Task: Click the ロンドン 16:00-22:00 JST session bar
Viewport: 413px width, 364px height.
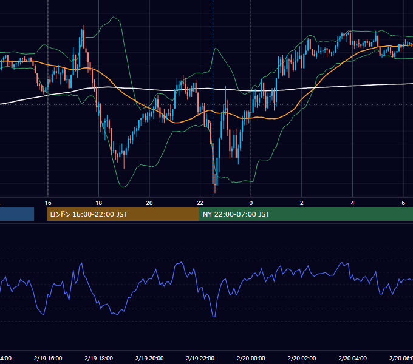Action: pos(123,214)
